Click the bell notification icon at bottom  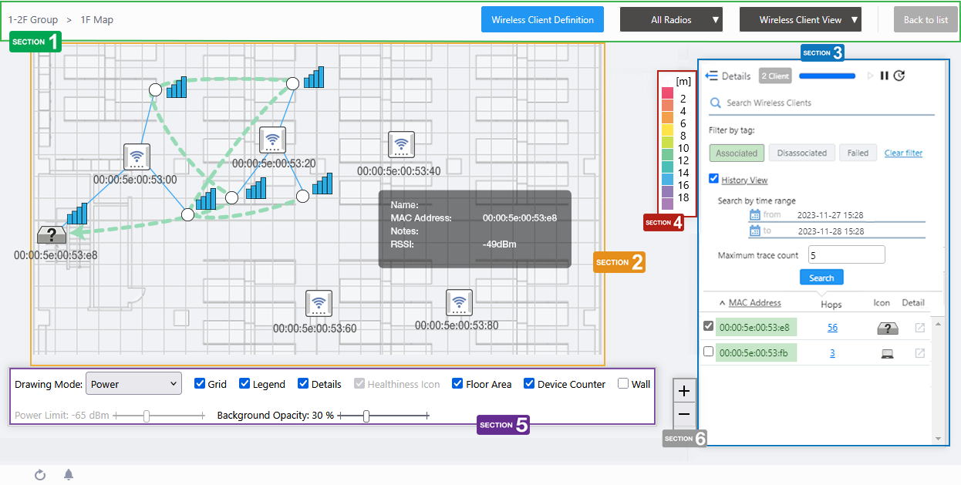[x=69, y=474]
